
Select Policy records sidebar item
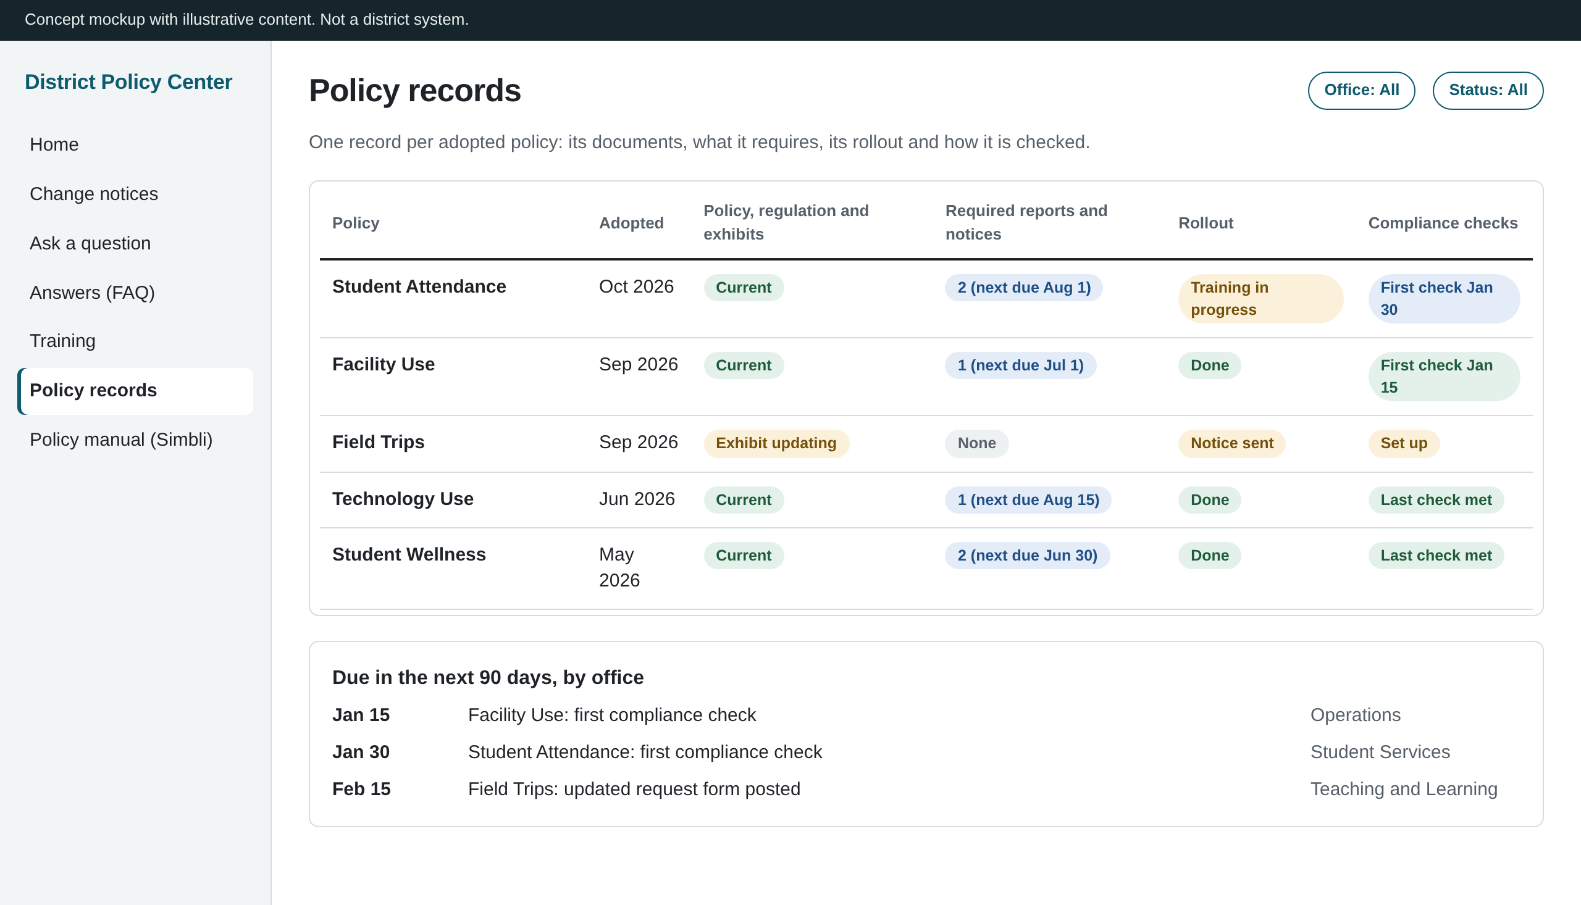[x=135, y=391]
